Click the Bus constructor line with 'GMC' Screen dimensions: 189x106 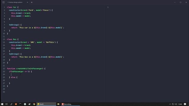33,42
